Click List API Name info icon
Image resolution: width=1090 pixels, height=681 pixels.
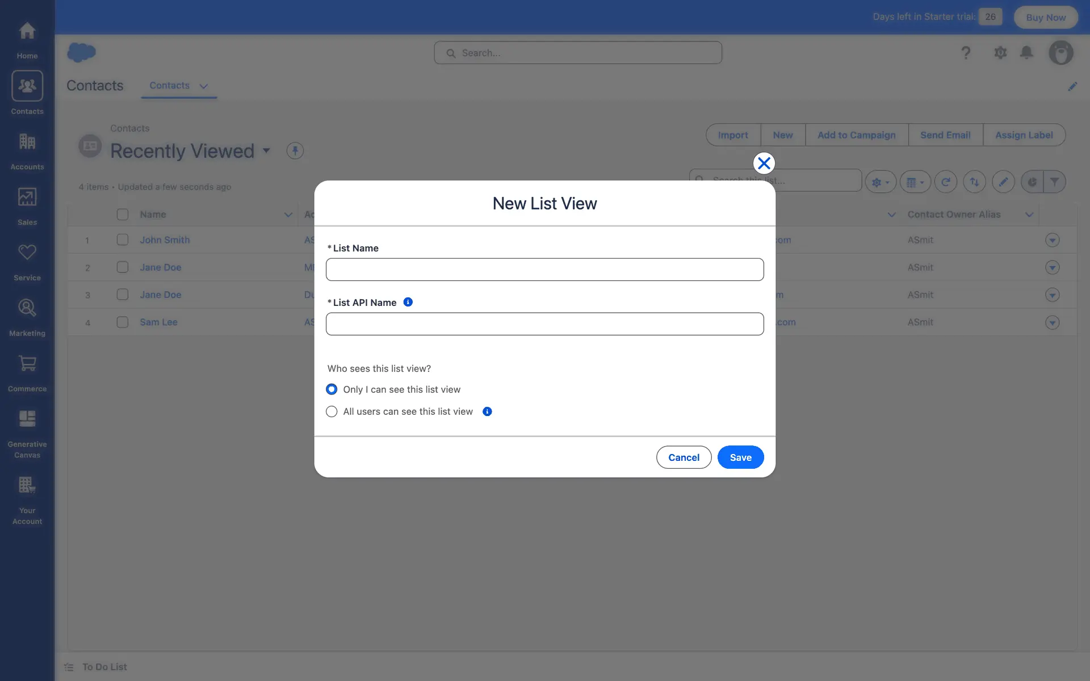point(408,302)
